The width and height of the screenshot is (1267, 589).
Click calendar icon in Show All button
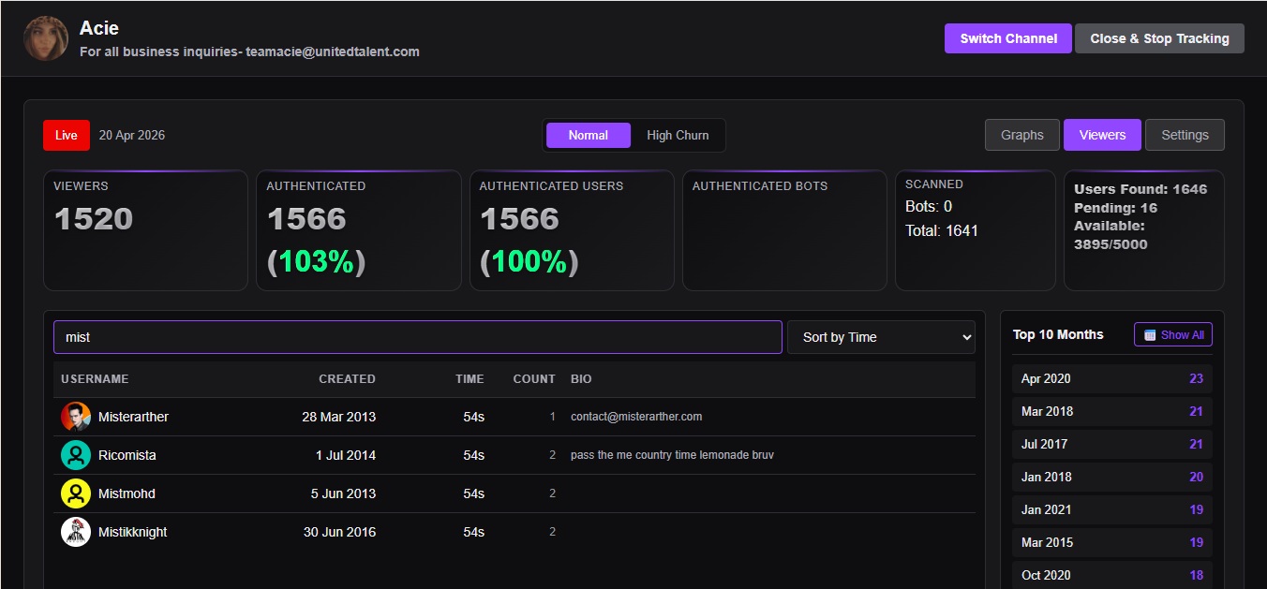pyautogui.click(x=1150, y=334)
